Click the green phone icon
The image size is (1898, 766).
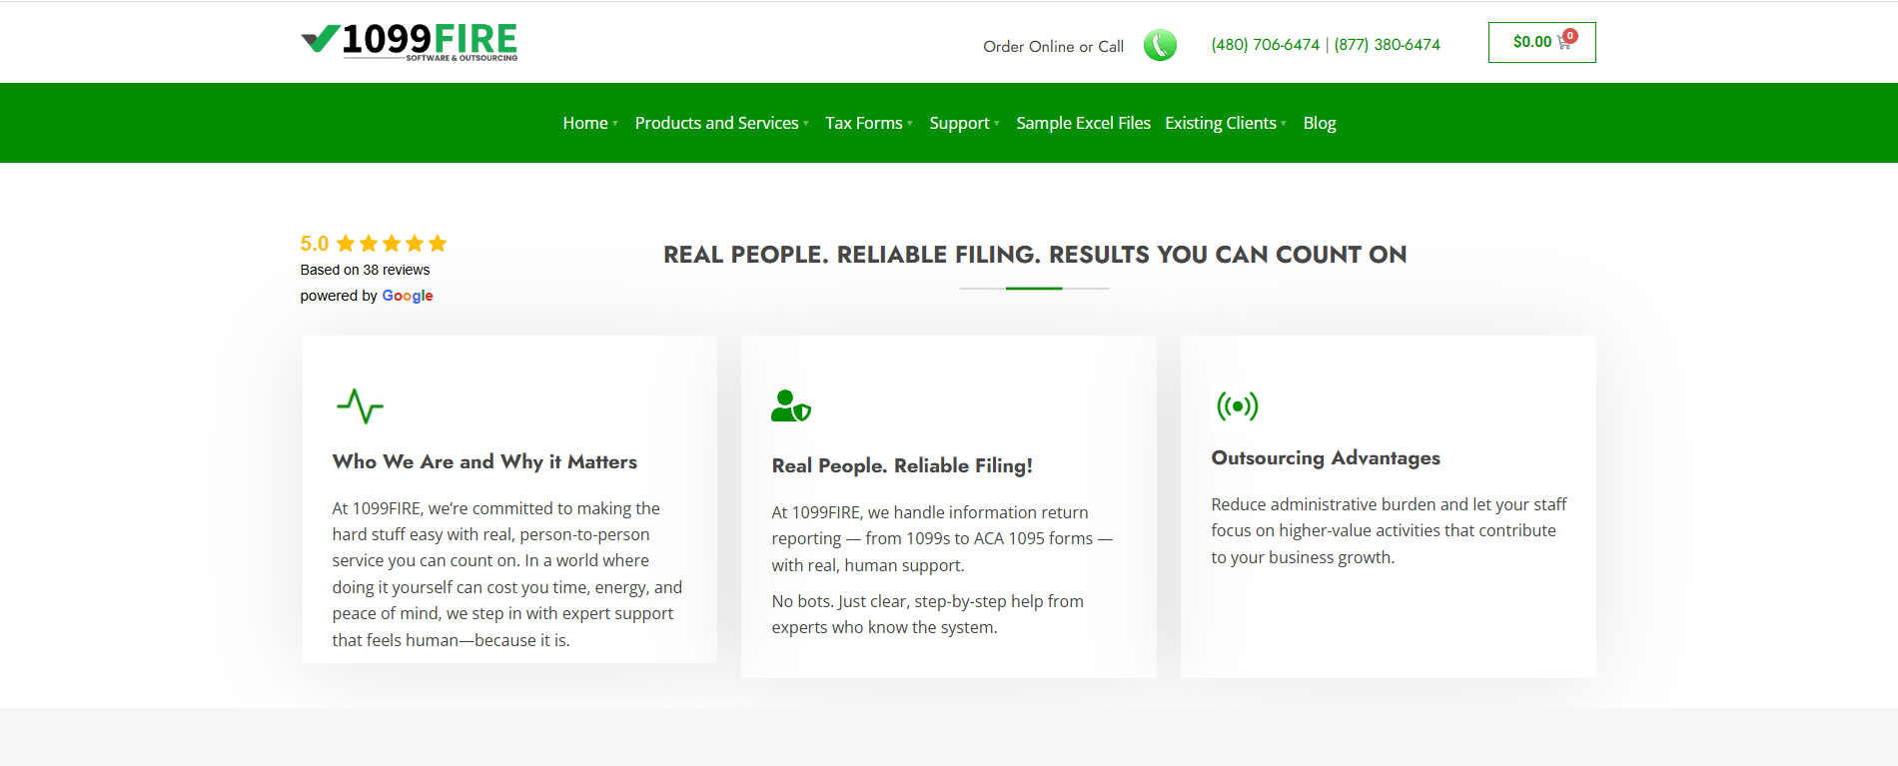pyautogui.click(x=1159, y=45)
